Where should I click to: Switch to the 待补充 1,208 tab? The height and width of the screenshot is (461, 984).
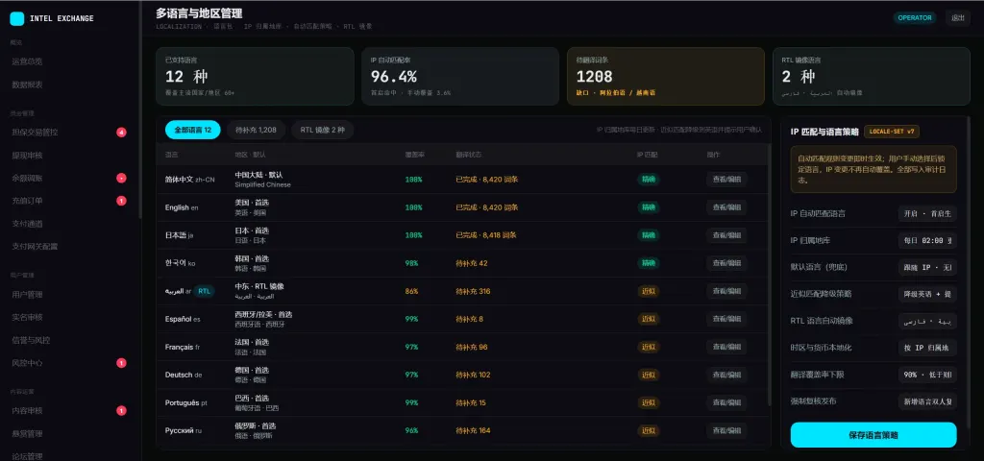pos(256,130)
